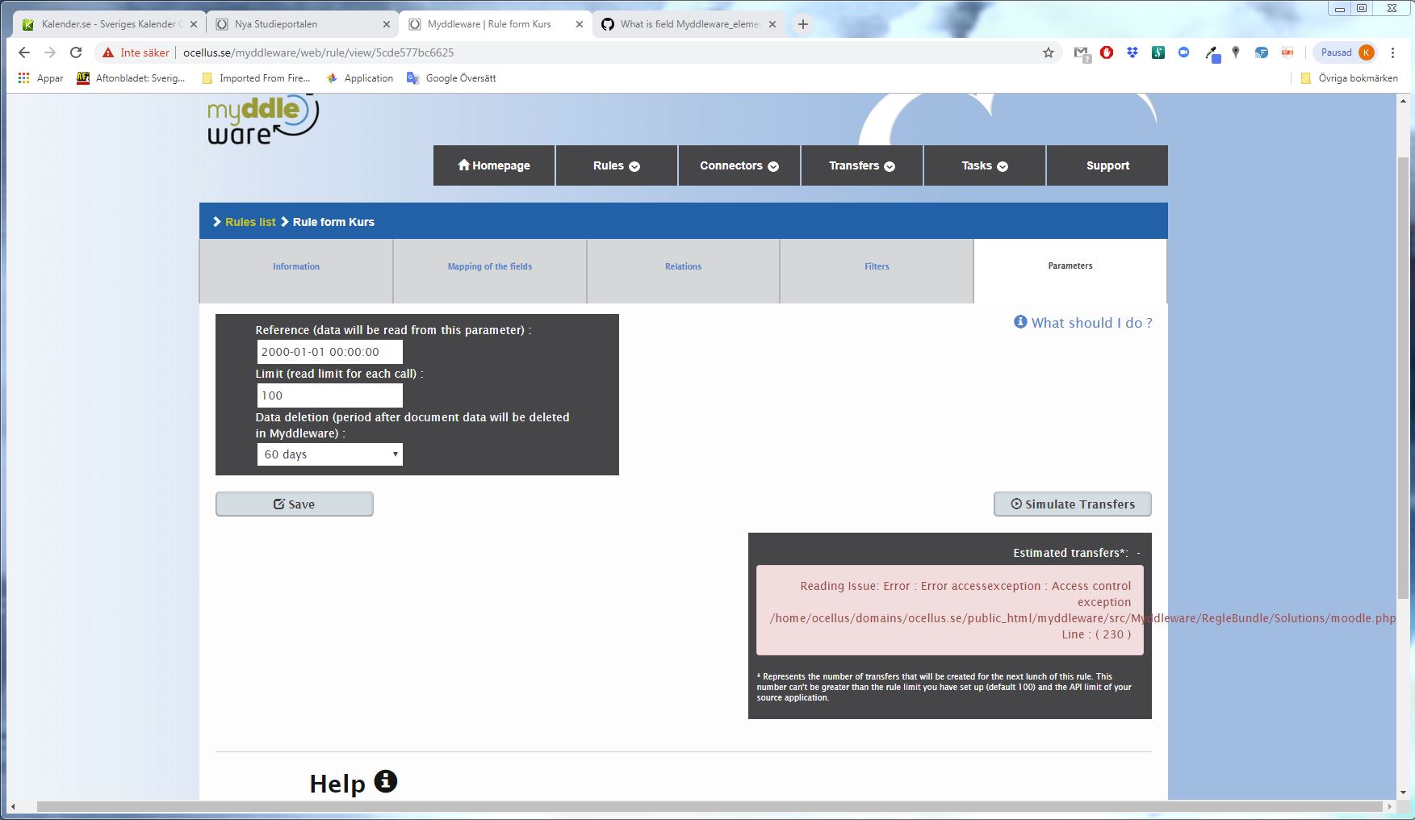This screenshot has width=1415, height=820.
Task: Click the AdBlock extension icon
Action: [x=1106, y=52]
